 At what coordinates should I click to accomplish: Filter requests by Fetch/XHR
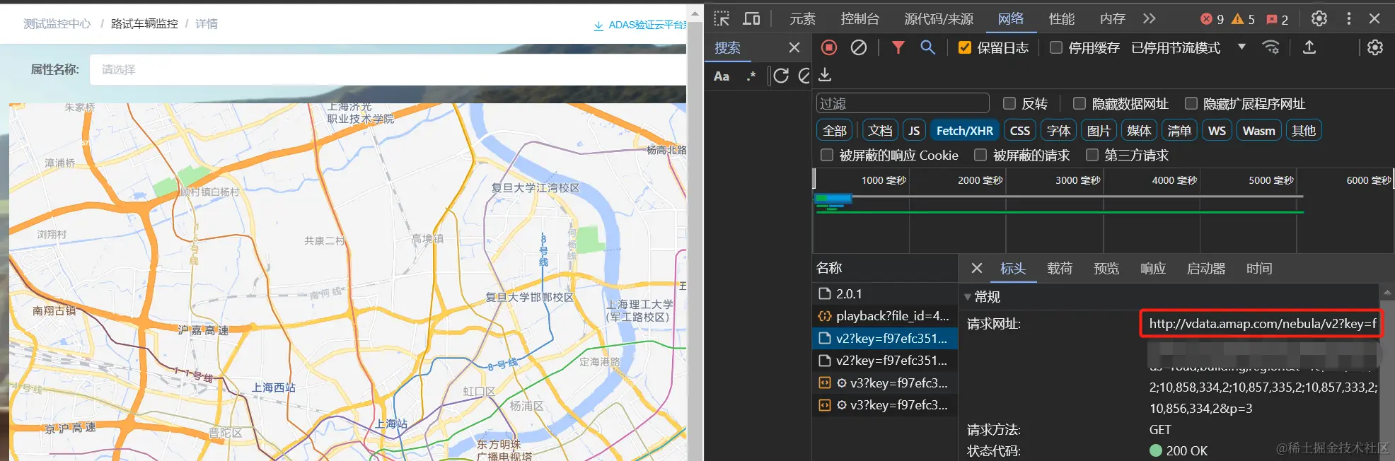tap(965, 130)
